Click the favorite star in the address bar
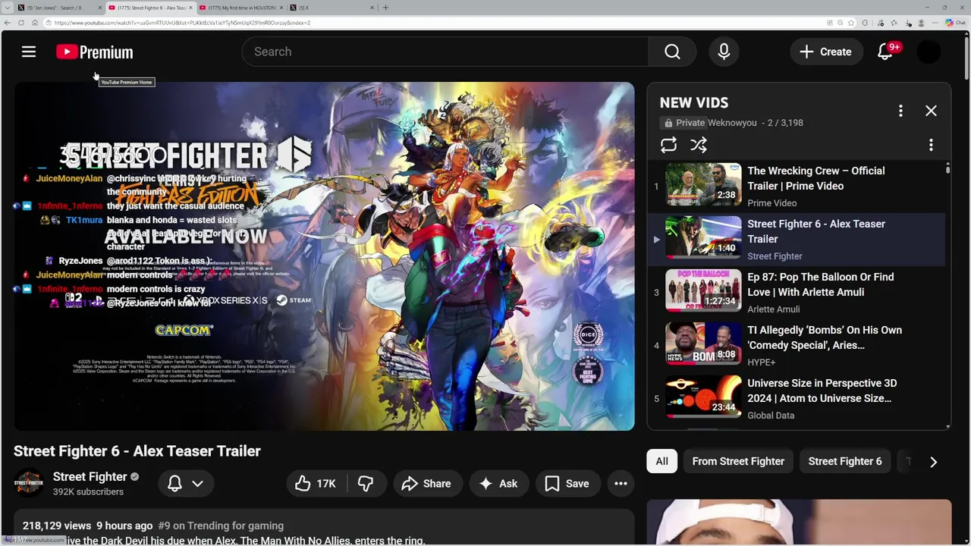The width and height of the screenshot is (971, 546). tap(851, 23)
